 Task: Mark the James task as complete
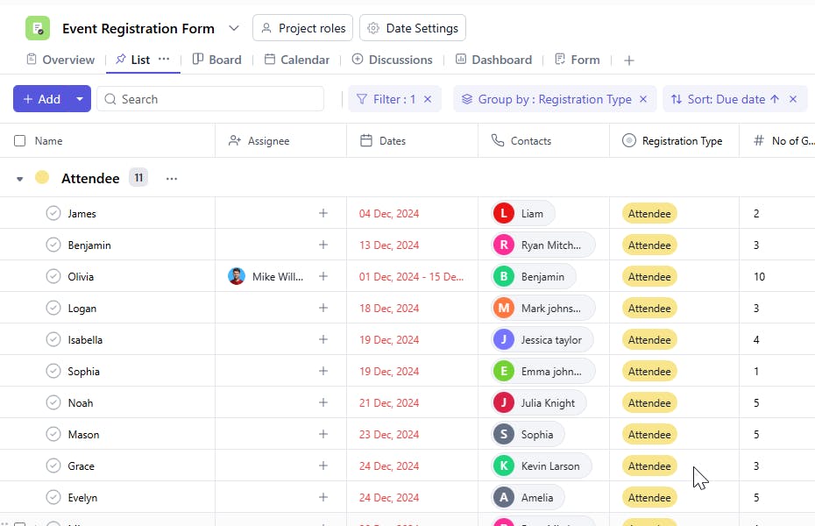(x=53, y=213)
